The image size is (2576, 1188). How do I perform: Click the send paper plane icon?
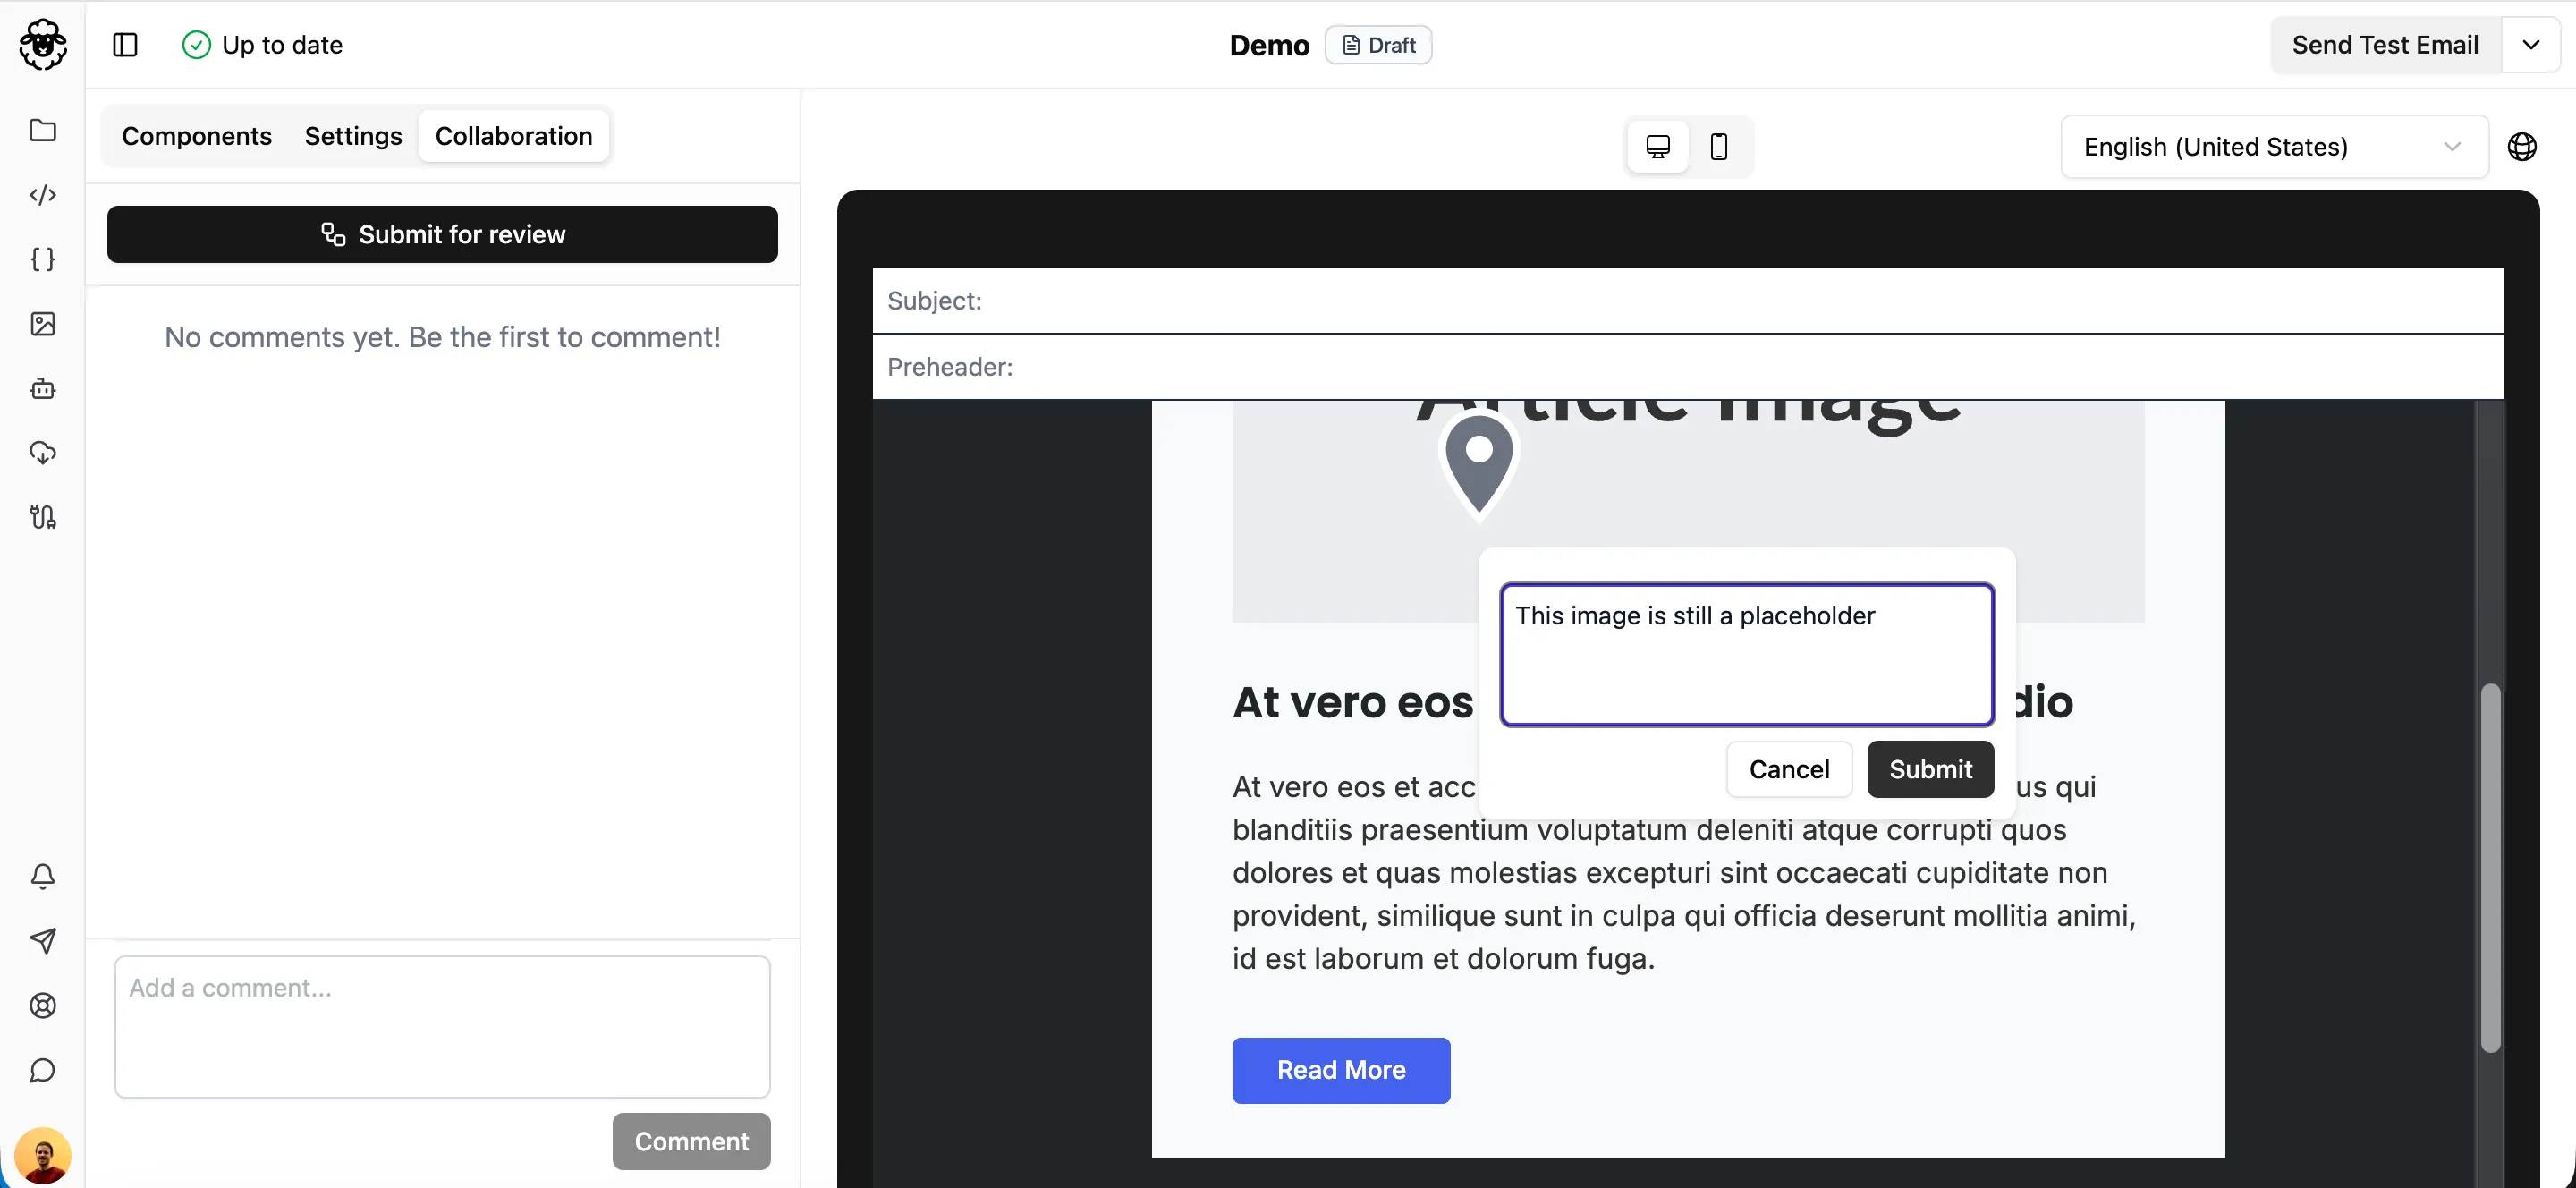coord(43,941)
